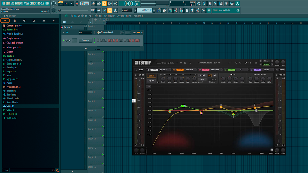
Task: Play the project
Action: pos(66,3)
